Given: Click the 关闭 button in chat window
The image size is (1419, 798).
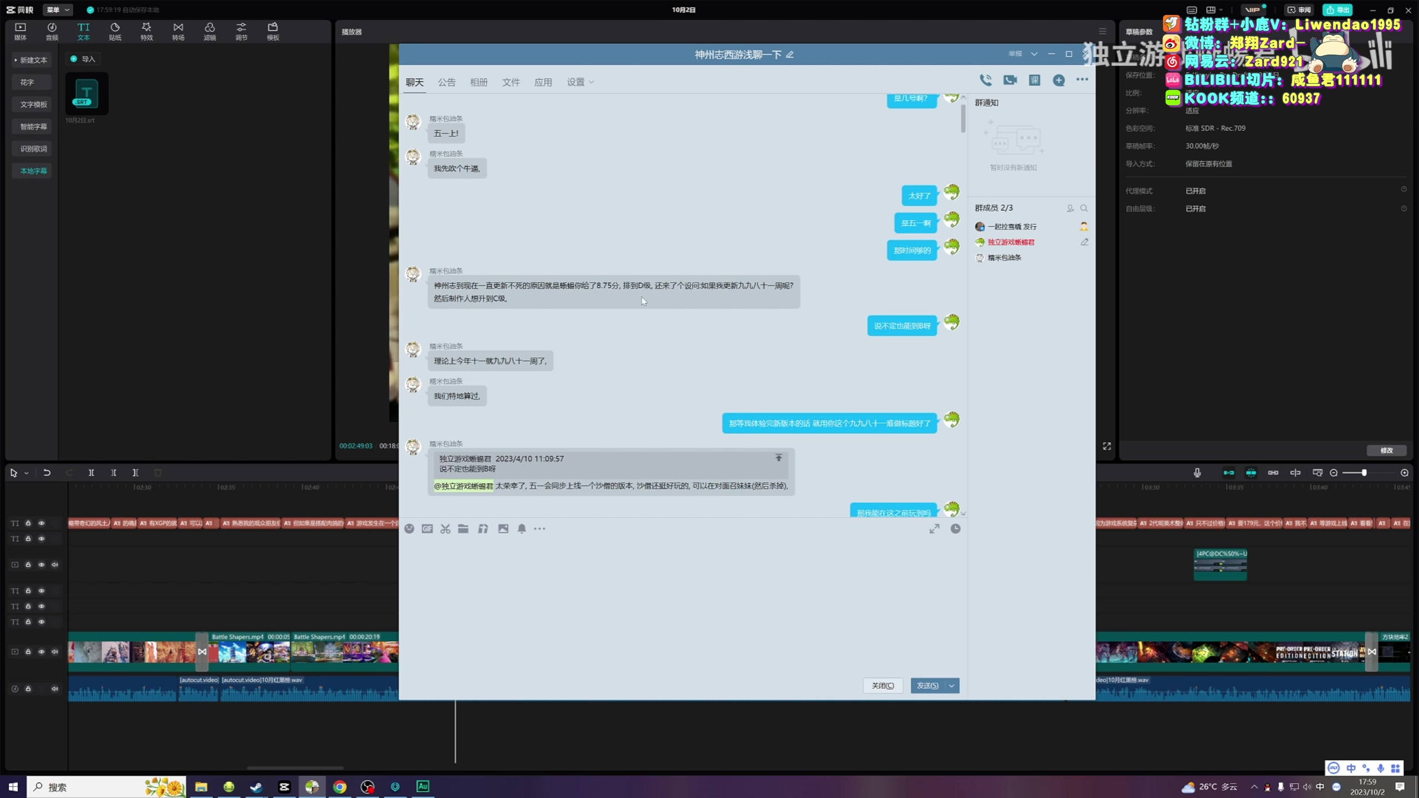Looking at the screenshot, I should (x=882, y=686).
